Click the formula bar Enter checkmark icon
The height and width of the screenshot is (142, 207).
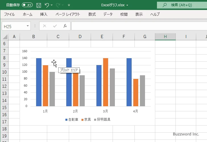tap(55, 26)
